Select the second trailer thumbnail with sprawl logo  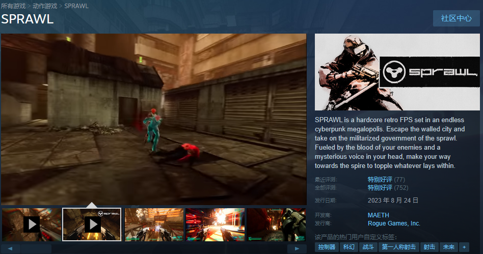[92, 224]
